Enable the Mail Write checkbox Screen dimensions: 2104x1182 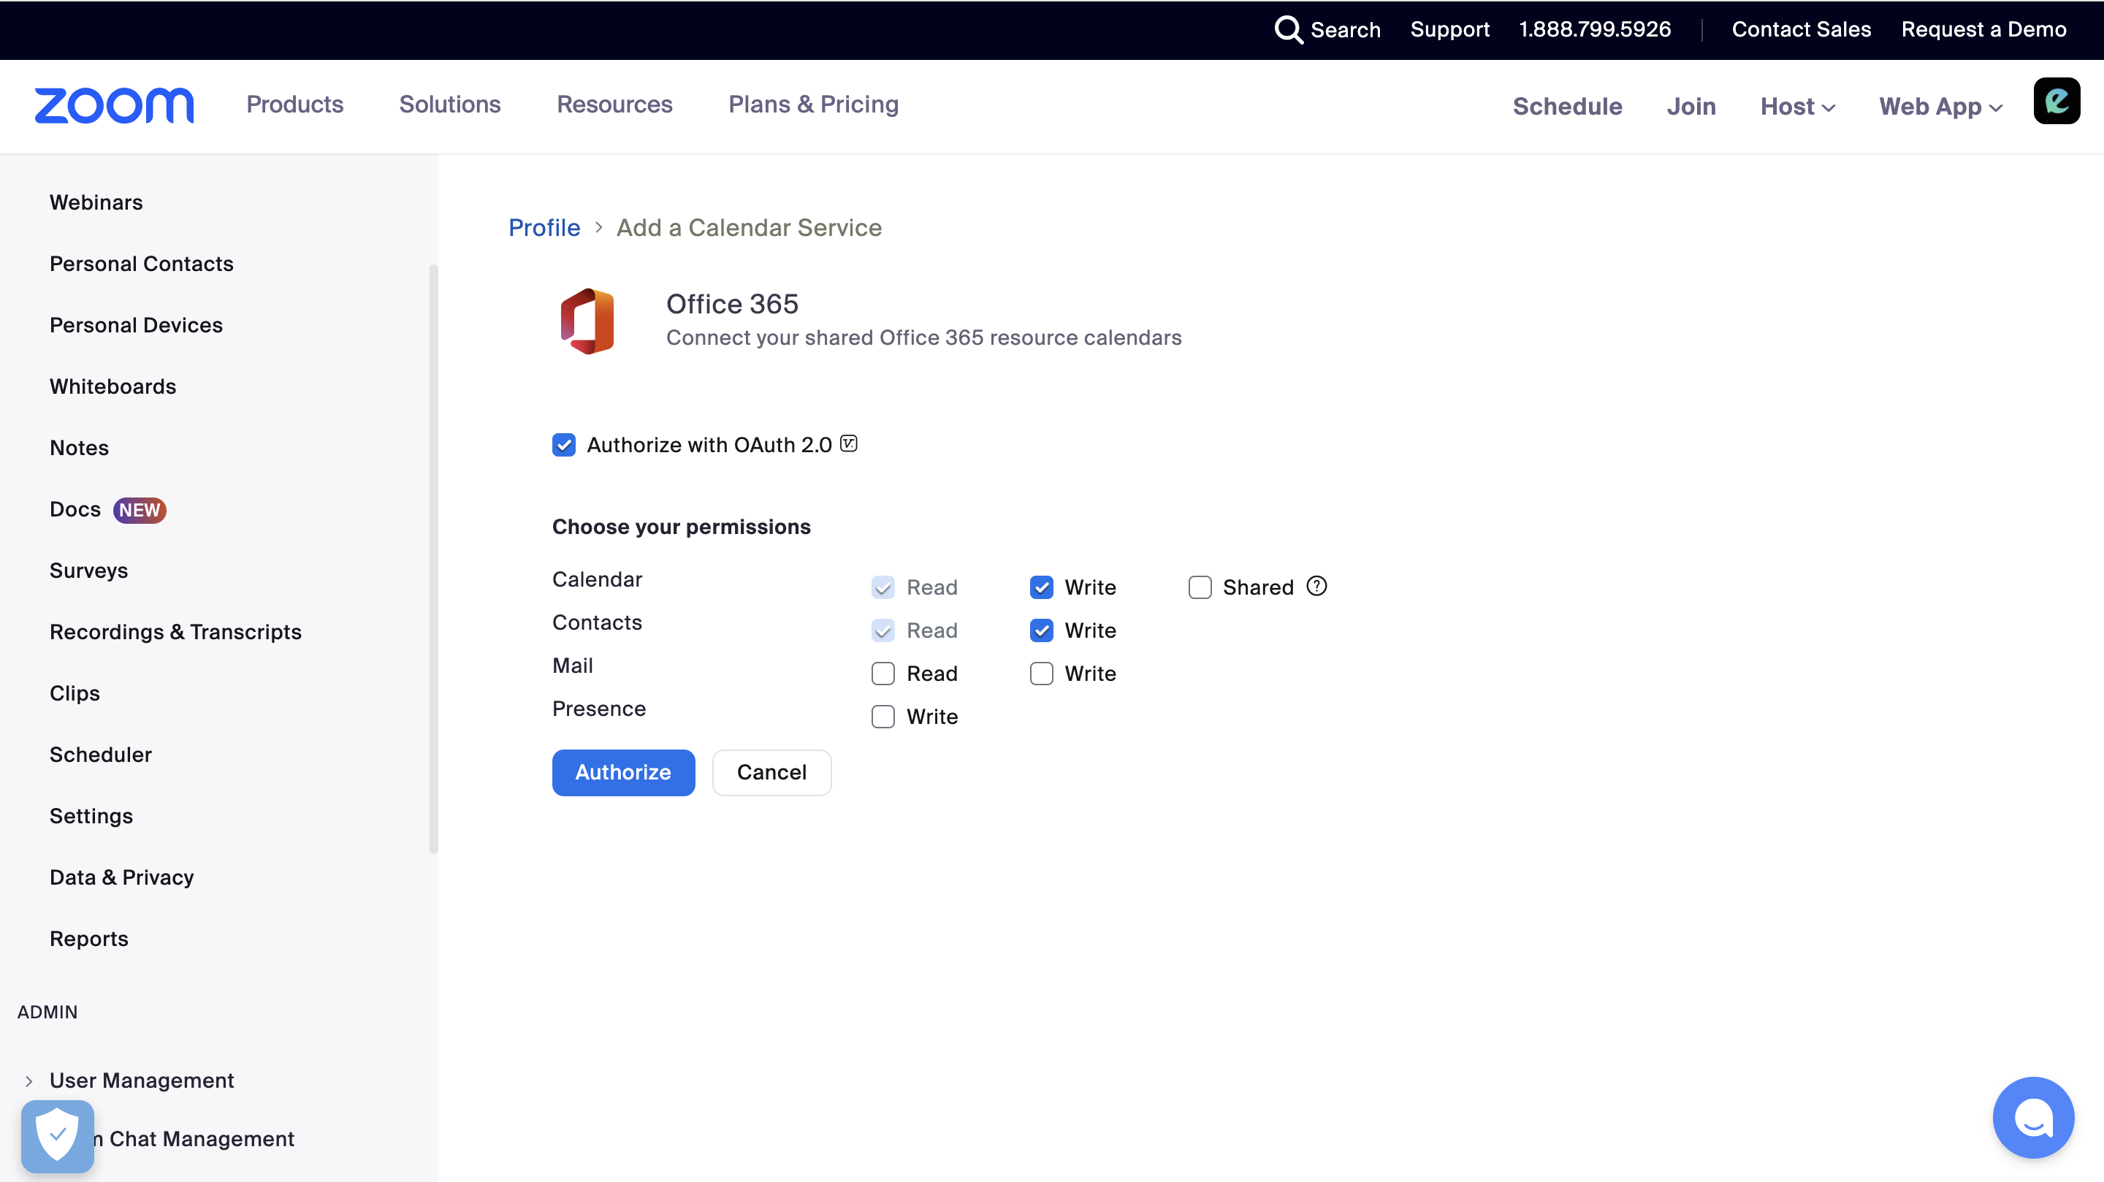(1041, 674)
